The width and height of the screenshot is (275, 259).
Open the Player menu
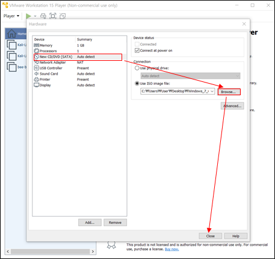coord(11,16)
